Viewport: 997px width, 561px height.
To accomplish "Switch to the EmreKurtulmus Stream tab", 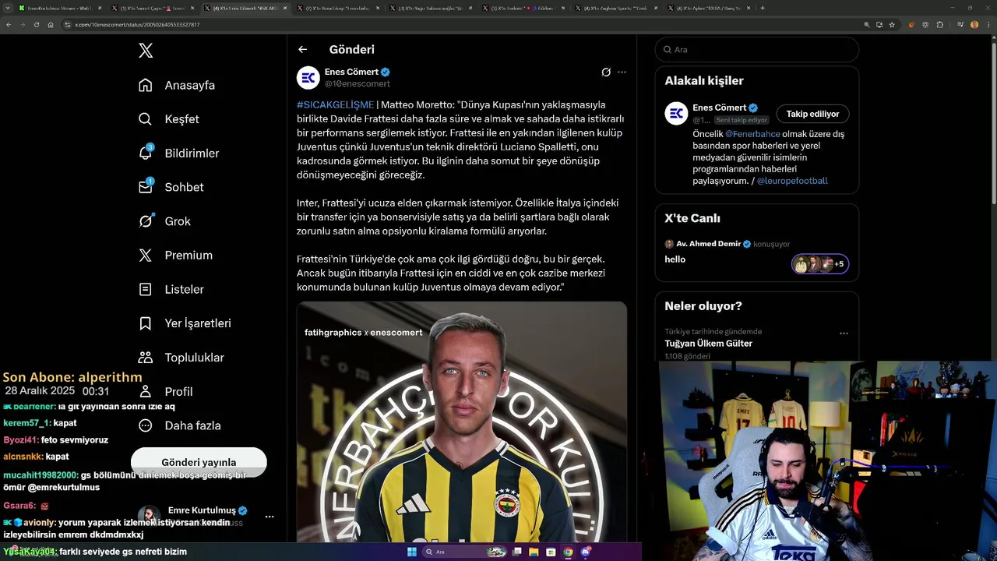I will tap(59, 8).
